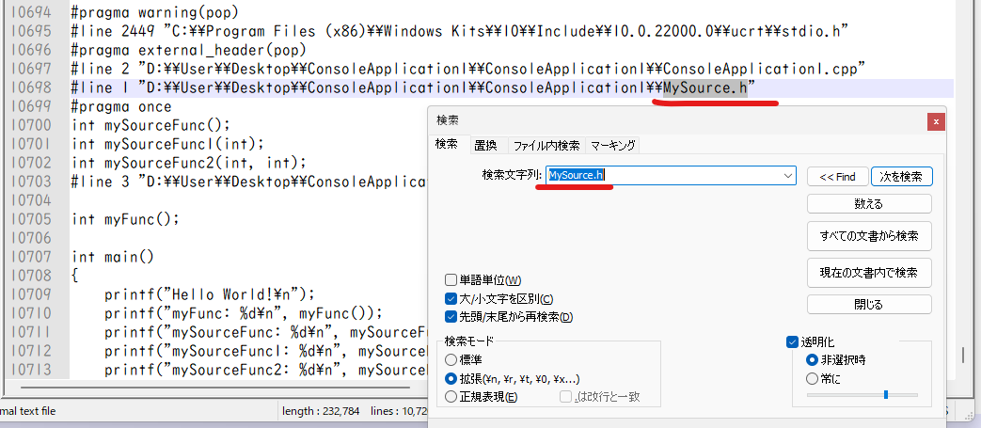Toggle the 透明化 checkbox

(x=792, y=341)
